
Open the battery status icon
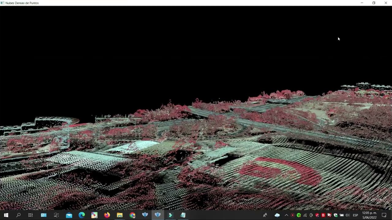tap(341, 215)
